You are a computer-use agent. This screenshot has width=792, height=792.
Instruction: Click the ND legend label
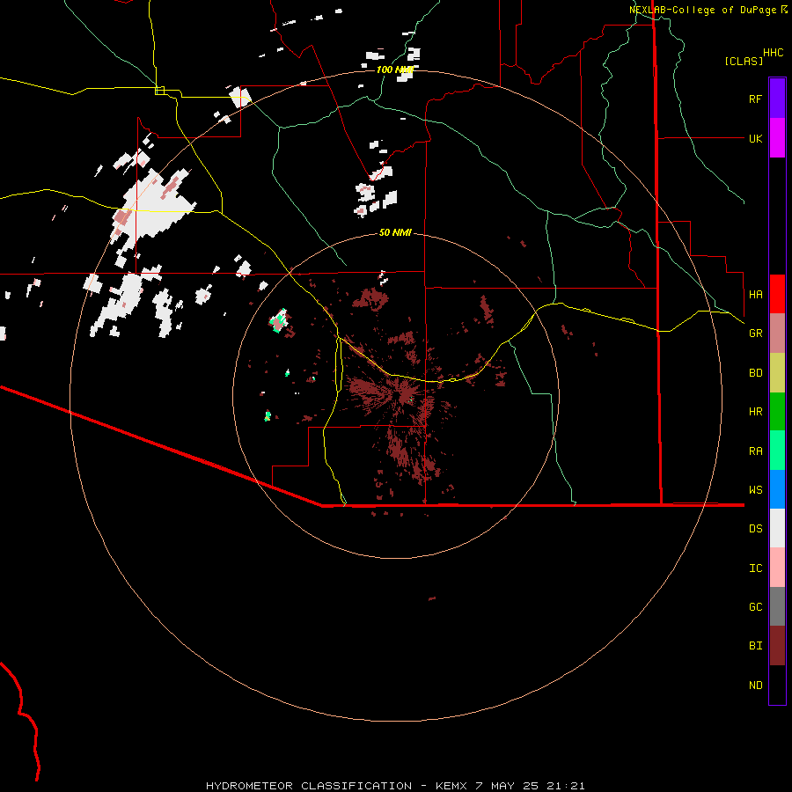[755, 686]
